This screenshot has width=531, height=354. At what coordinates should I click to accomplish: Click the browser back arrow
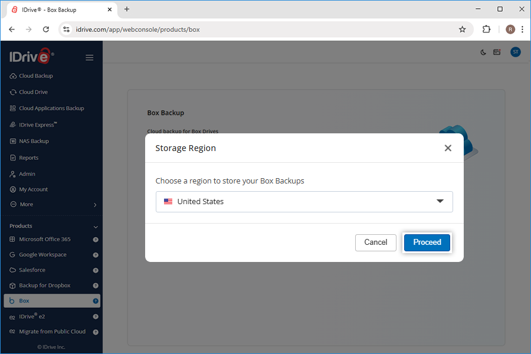tap(12, 29)
